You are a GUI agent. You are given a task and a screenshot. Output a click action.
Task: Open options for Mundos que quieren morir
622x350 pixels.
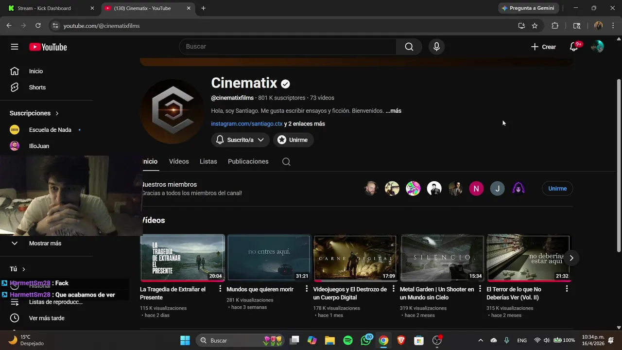pos(307,289)
